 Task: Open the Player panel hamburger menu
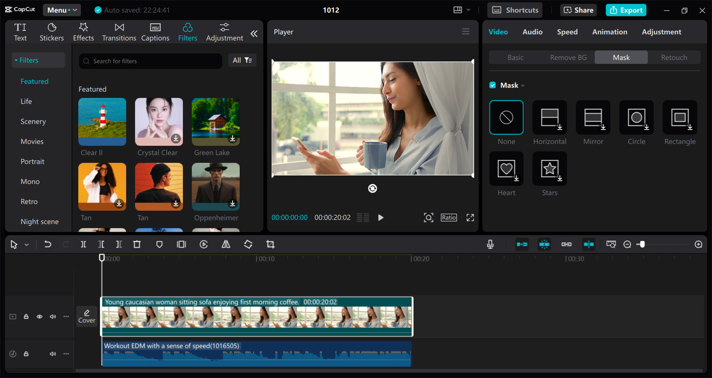click(x=466, y=32)
